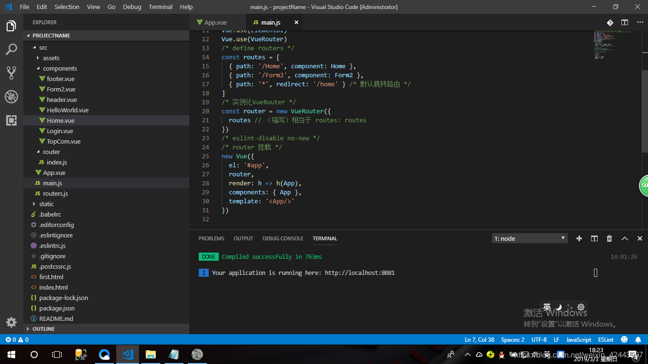Open File Explorer from the taskbar

coord(150,355)
